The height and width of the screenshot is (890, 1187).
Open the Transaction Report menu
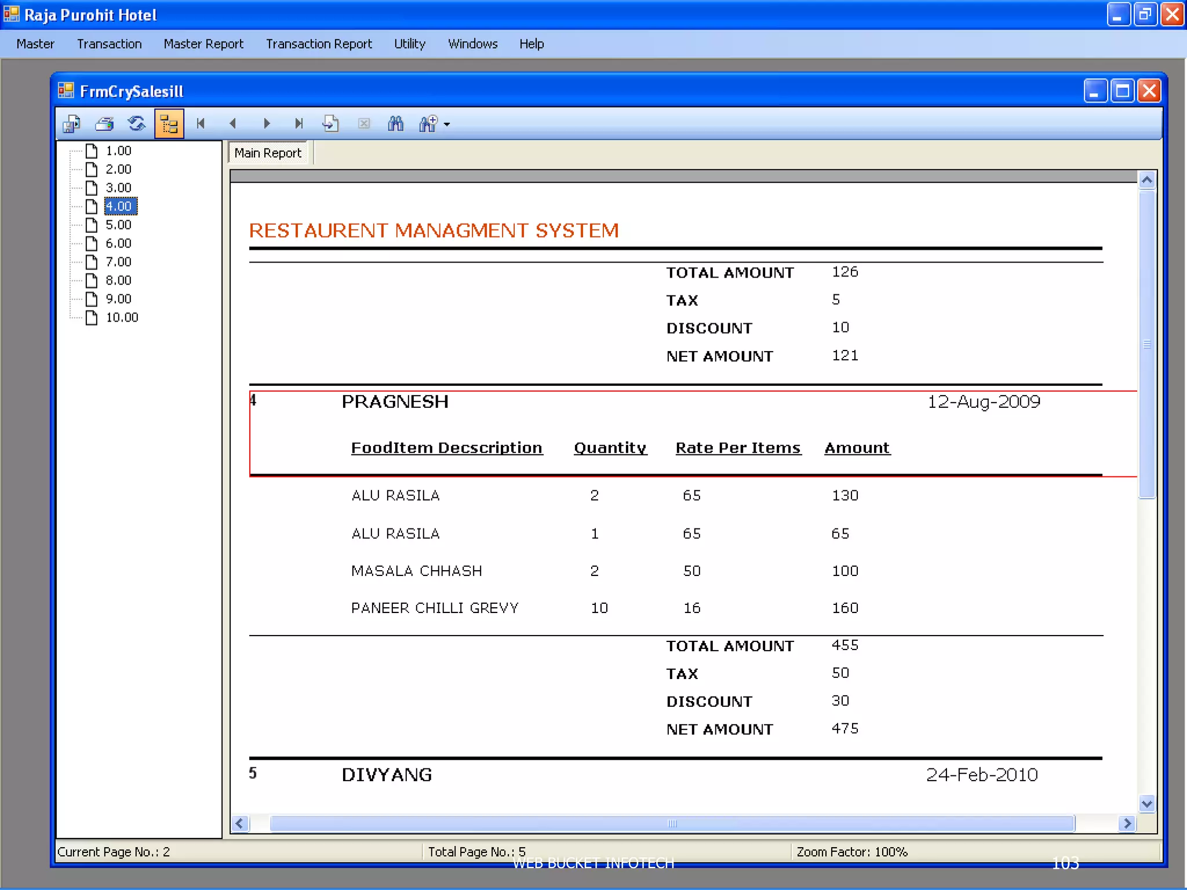319,44
